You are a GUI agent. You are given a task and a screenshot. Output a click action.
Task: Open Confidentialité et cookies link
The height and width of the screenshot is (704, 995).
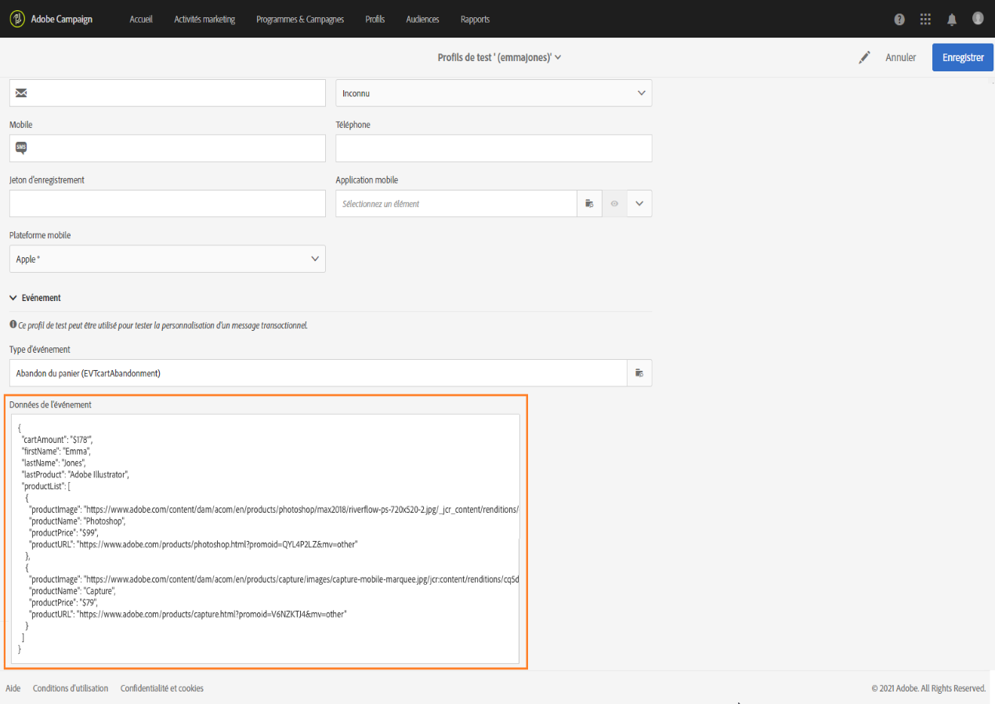(162, 688)
